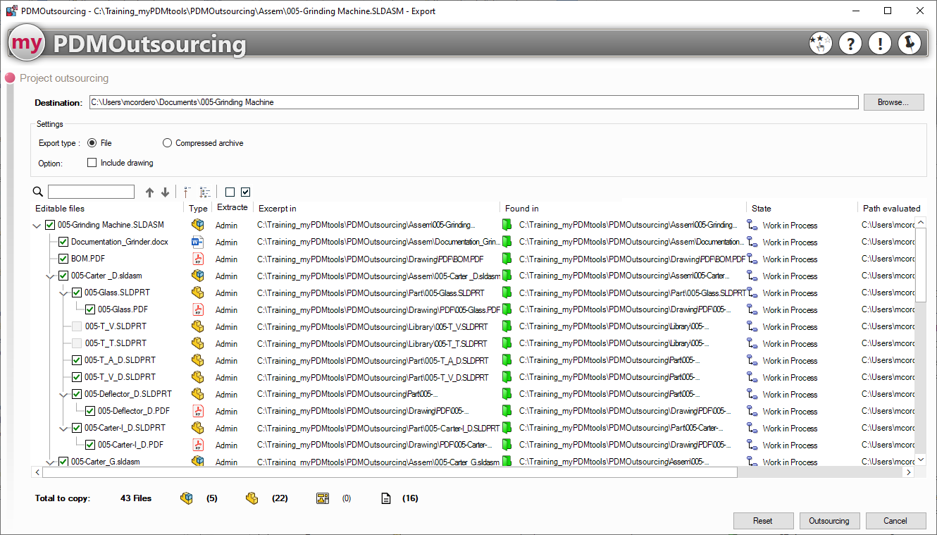Click the star rating feedback icon

click(820, 44)
